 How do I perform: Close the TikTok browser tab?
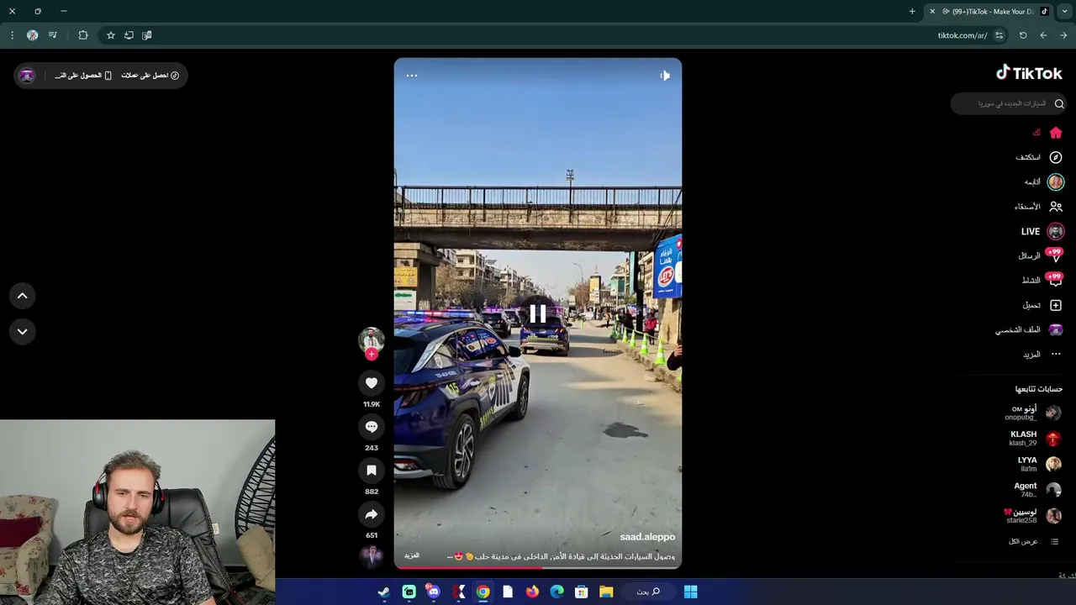click(x=931, y=11)
